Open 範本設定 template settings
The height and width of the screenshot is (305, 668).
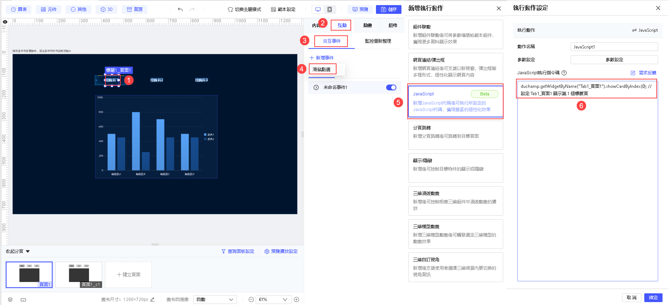click(283, 9)
